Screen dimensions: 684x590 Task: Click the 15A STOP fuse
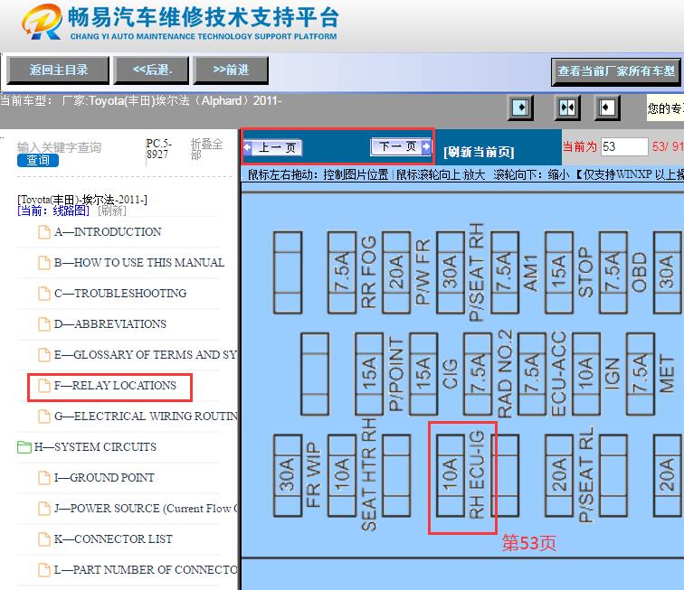tap(559, 272)
